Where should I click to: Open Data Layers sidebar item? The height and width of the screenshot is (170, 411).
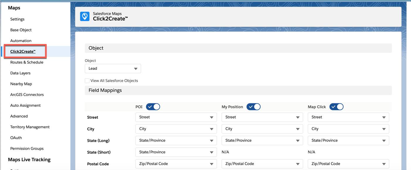[20, 73]
